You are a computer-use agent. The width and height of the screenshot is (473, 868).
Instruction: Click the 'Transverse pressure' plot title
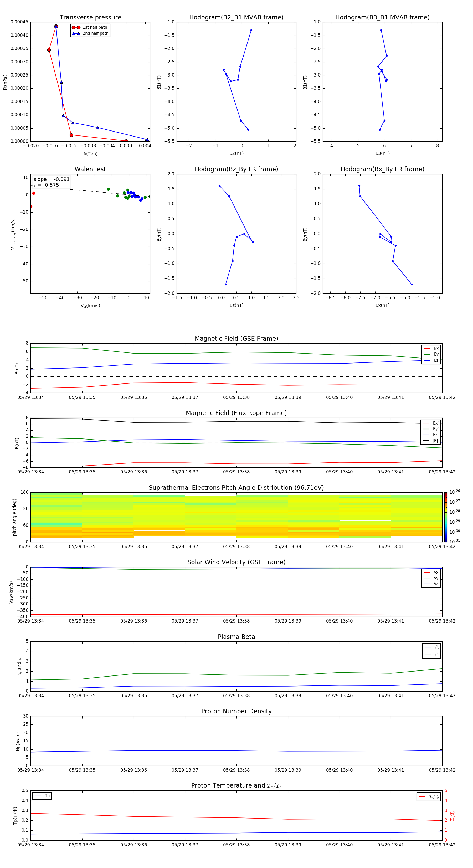(x=90, y=17)
